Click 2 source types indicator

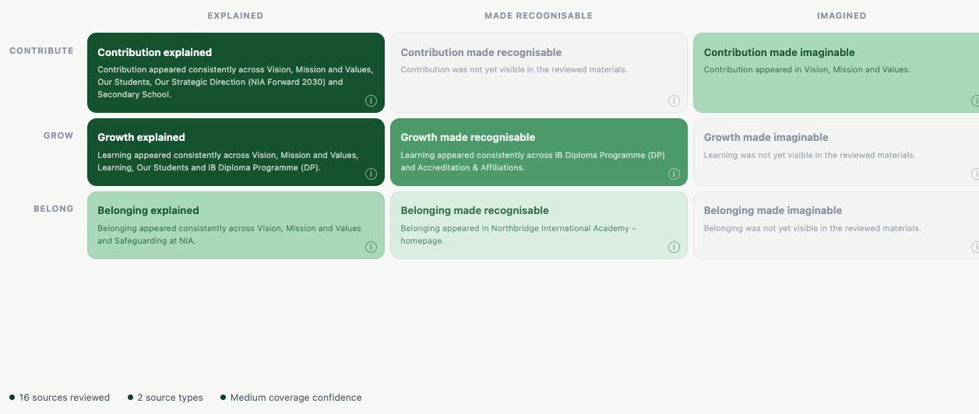[165, 398]
